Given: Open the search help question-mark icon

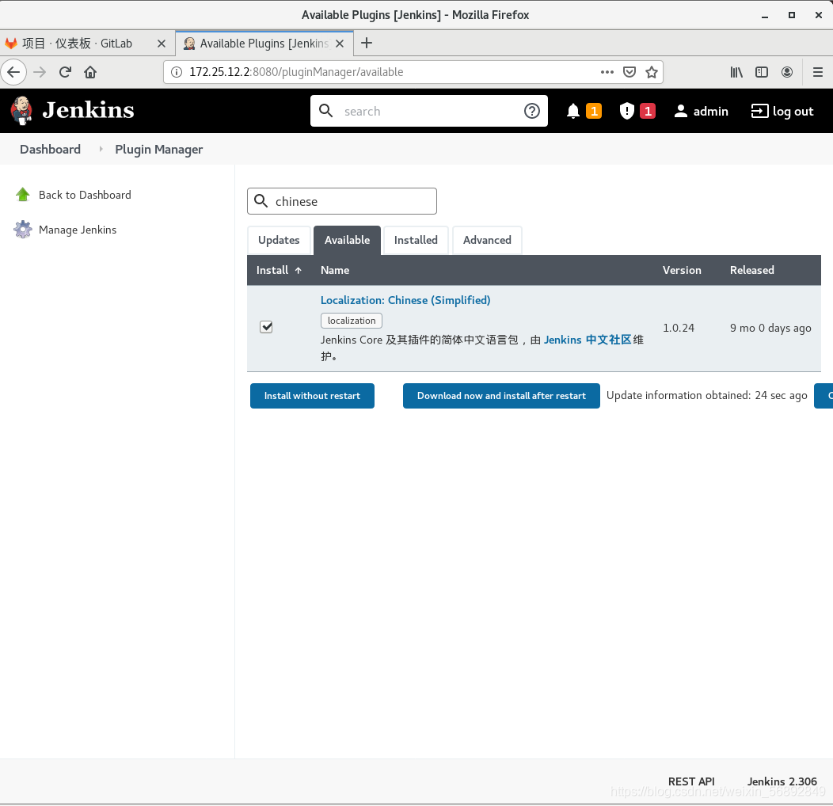Looking at the screenshot, I should (532, 111).
